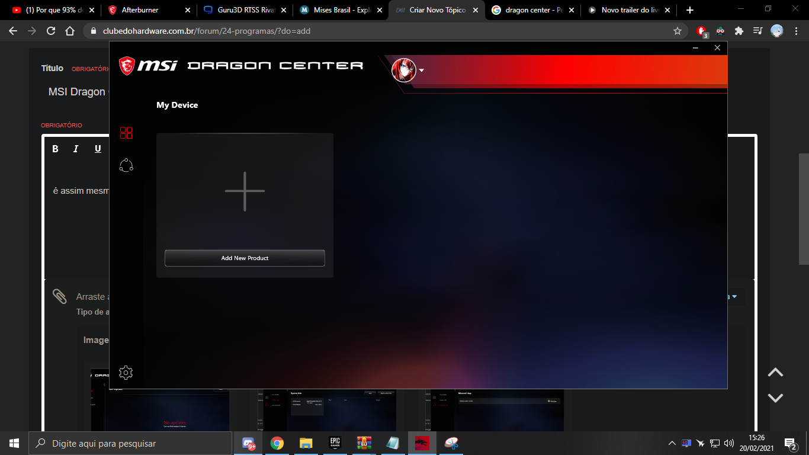Screen dimensions: 809x455
Task: Open the notepad app on the taskbar
Action: 393,443
